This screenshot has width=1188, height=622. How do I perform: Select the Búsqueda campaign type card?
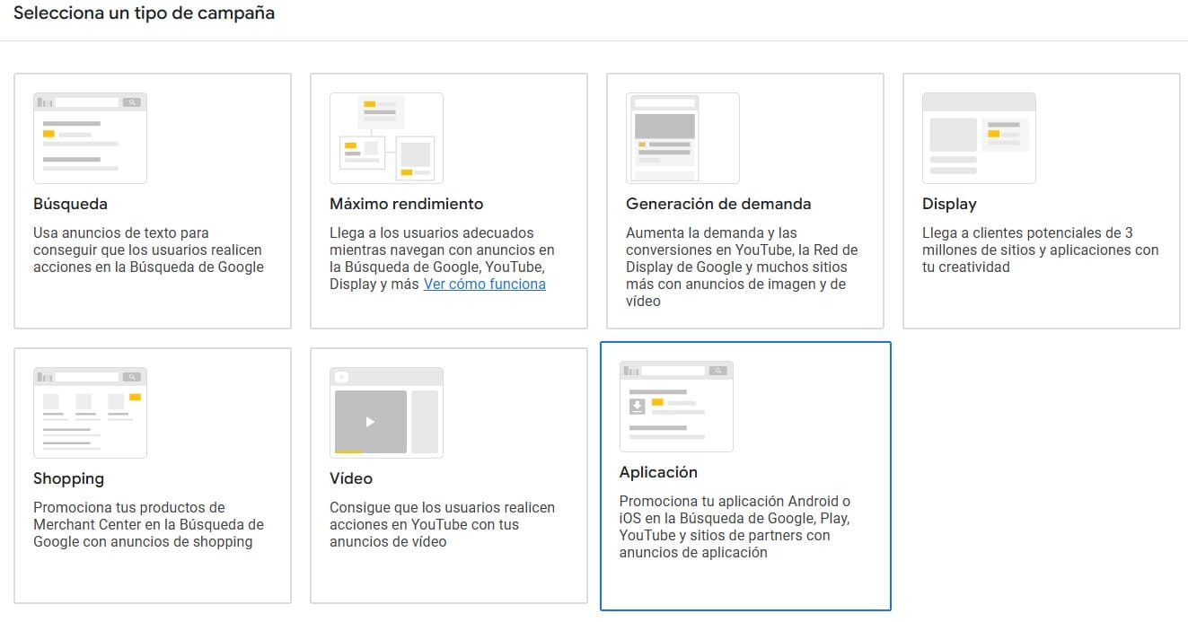pyautogui.click(x=151, y=199)
